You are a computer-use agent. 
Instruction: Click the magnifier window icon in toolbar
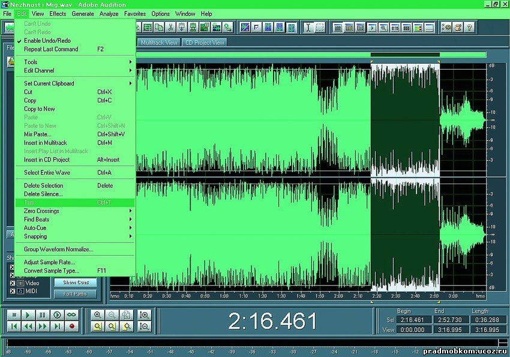(383, 28)
